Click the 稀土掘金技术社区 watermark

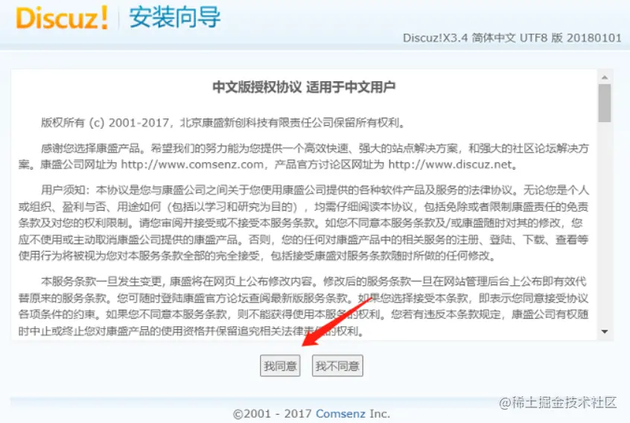[x=558, y=402]
